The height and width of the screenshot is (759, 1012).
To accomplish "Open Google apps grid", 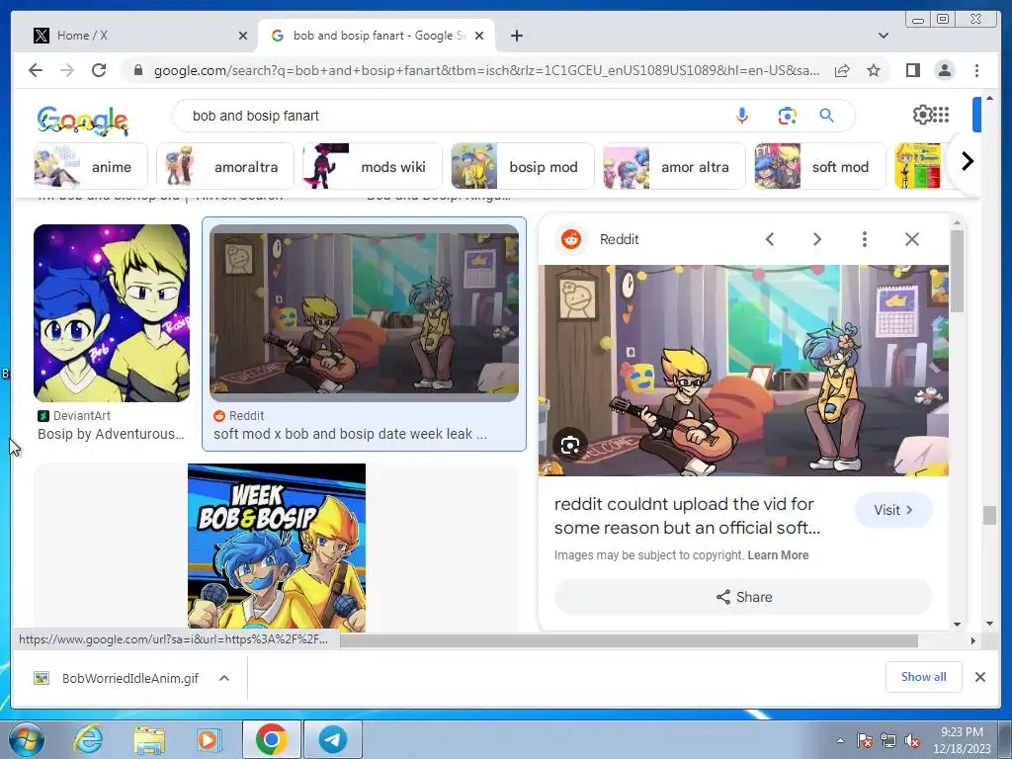I will [942, 115].
